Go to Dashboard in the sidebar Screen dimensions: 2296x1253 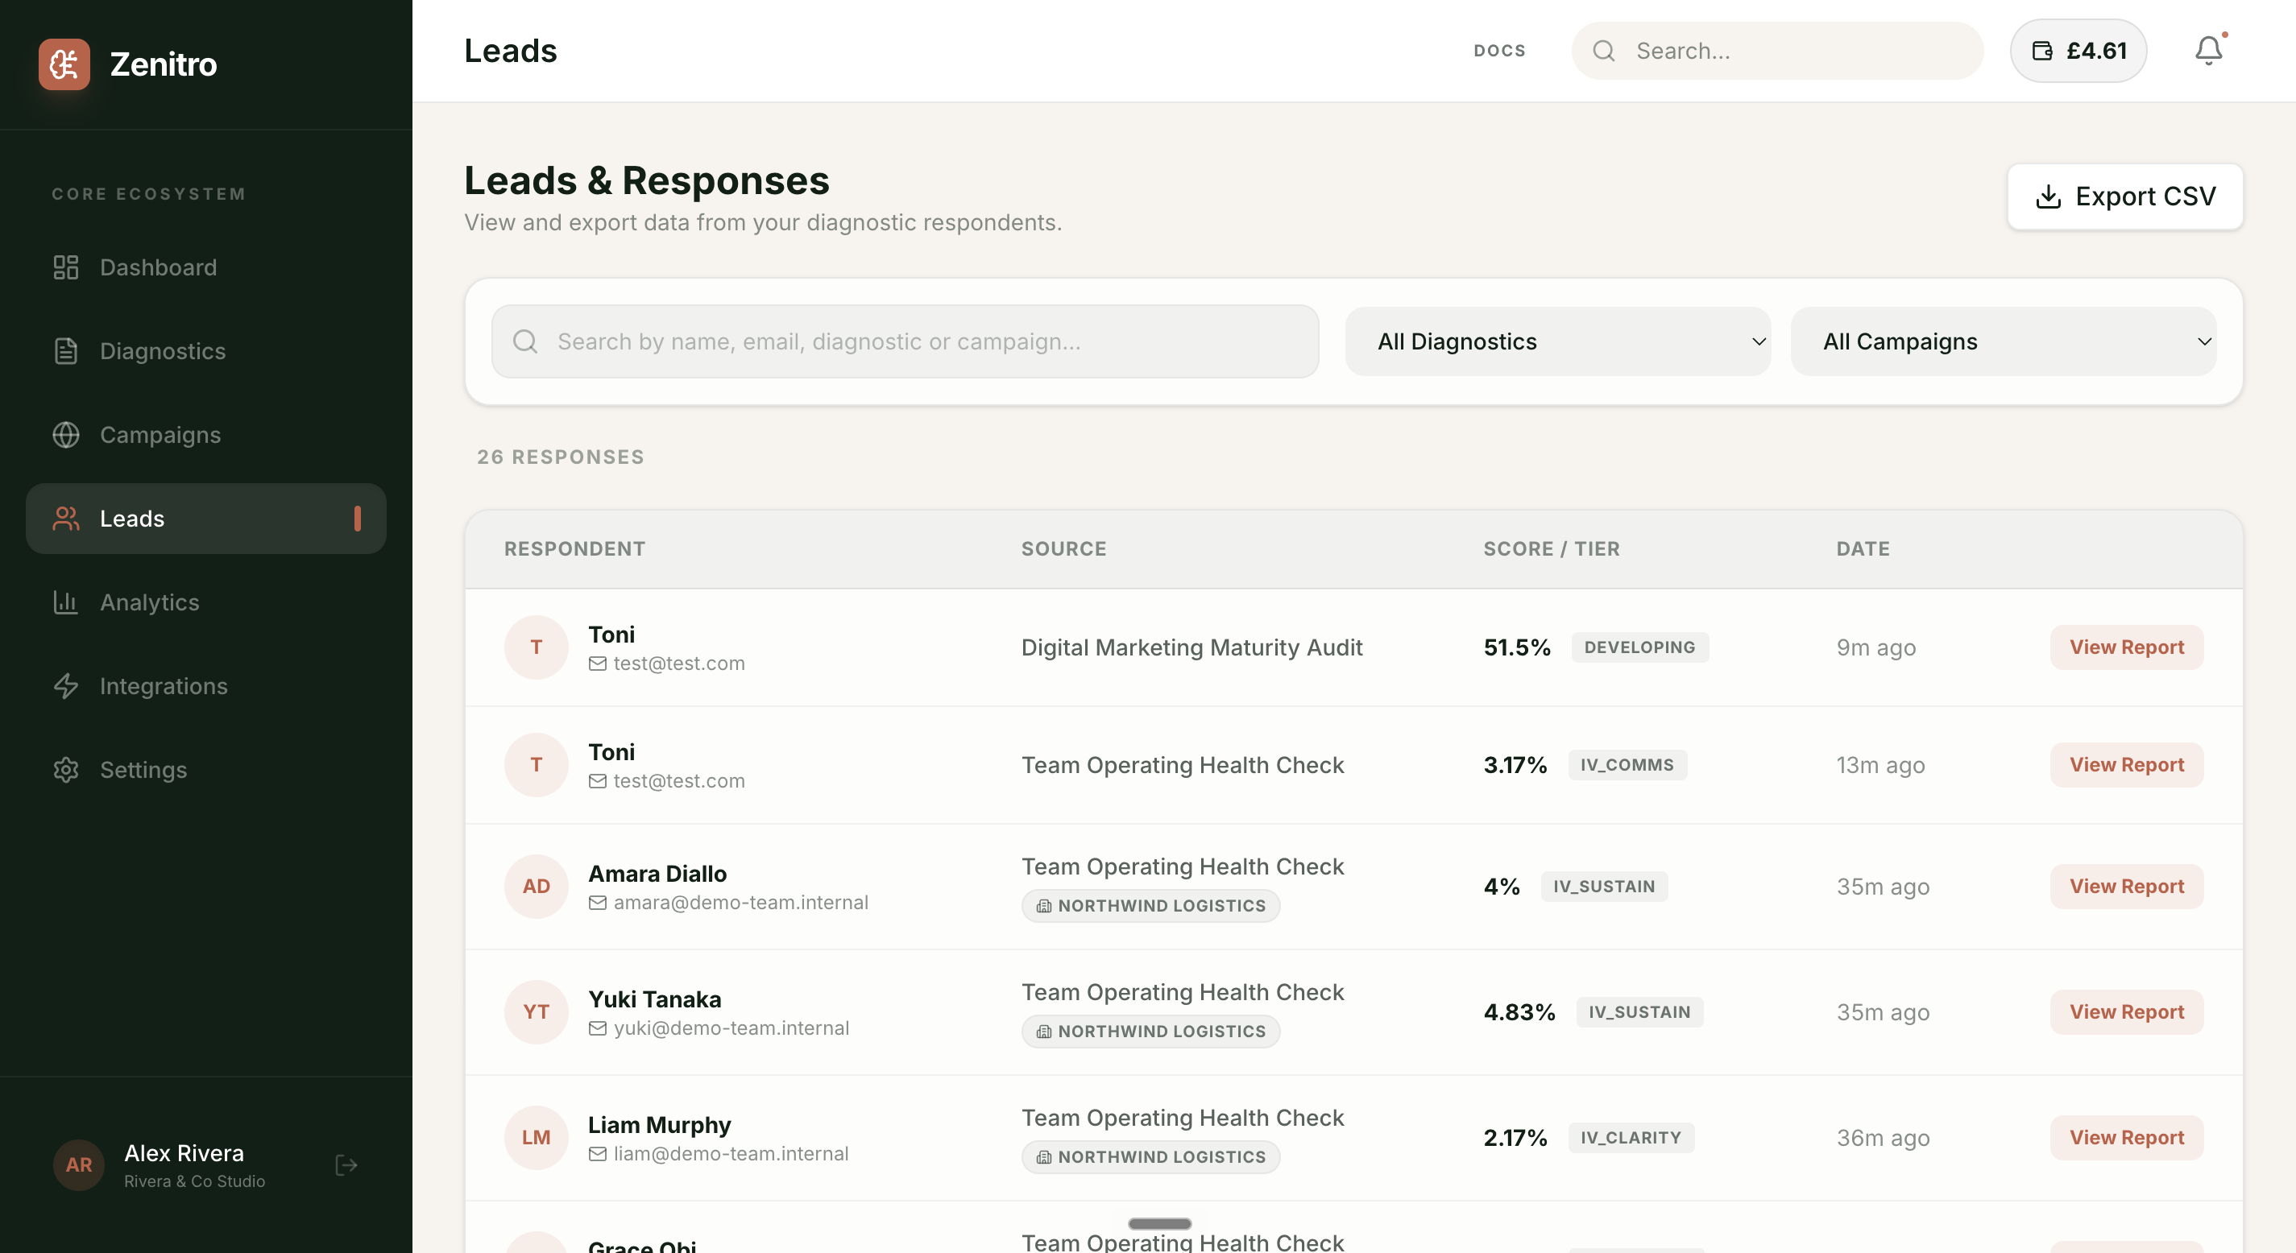206,267
